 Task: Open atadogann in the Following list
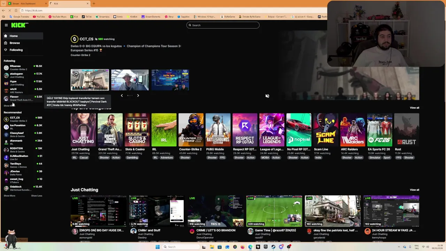click(x=23, y=75)
